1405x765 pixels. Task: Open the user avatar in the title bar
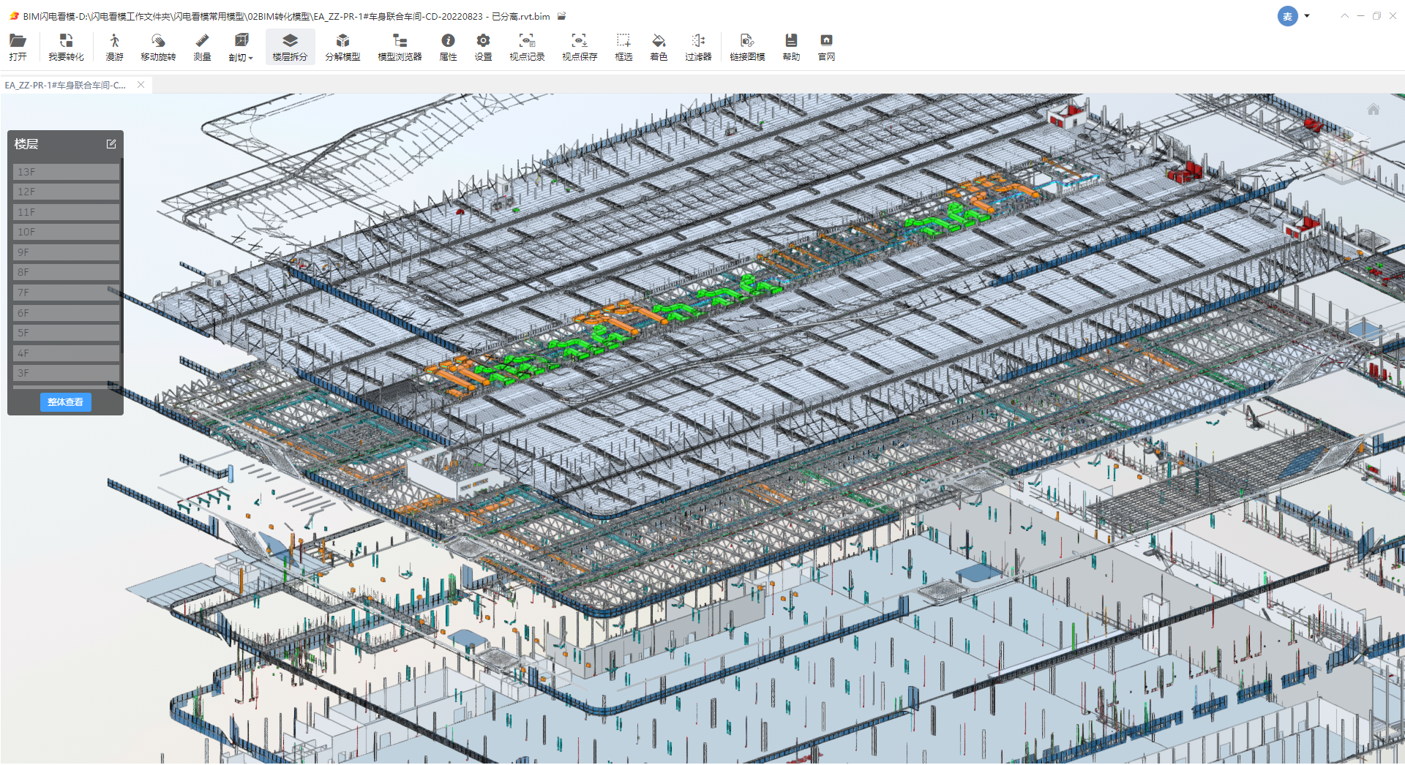(x=1287, y=16)
